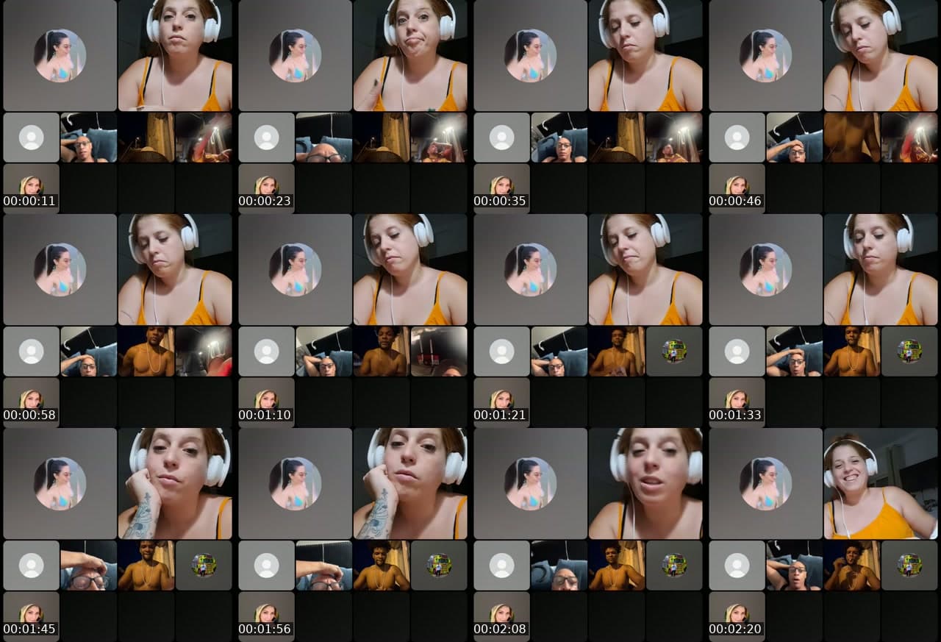941x642 pixels.
Task: Click the timestamp 00:01:56
Action: pos(265,629)
